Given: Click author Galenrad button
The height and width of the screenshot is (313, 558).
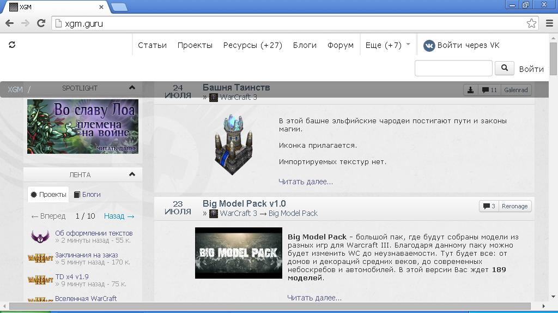Looking at the screenshot, I should point(516,90).
